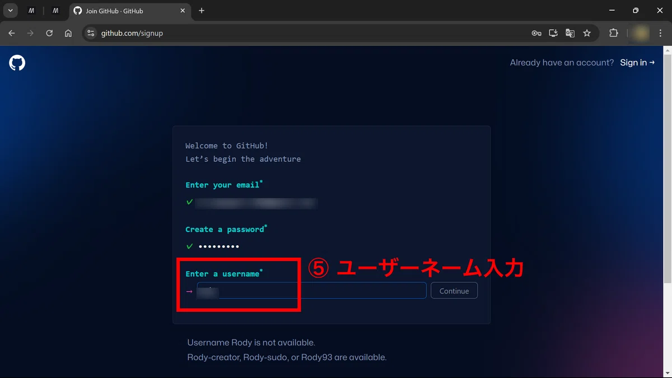Select the Join GitHub tab
This screenshot has height=378, width=672.
(x=130, y=11)
